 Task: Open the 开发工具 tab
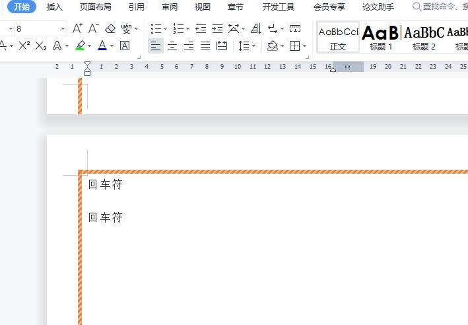[278, 7]
